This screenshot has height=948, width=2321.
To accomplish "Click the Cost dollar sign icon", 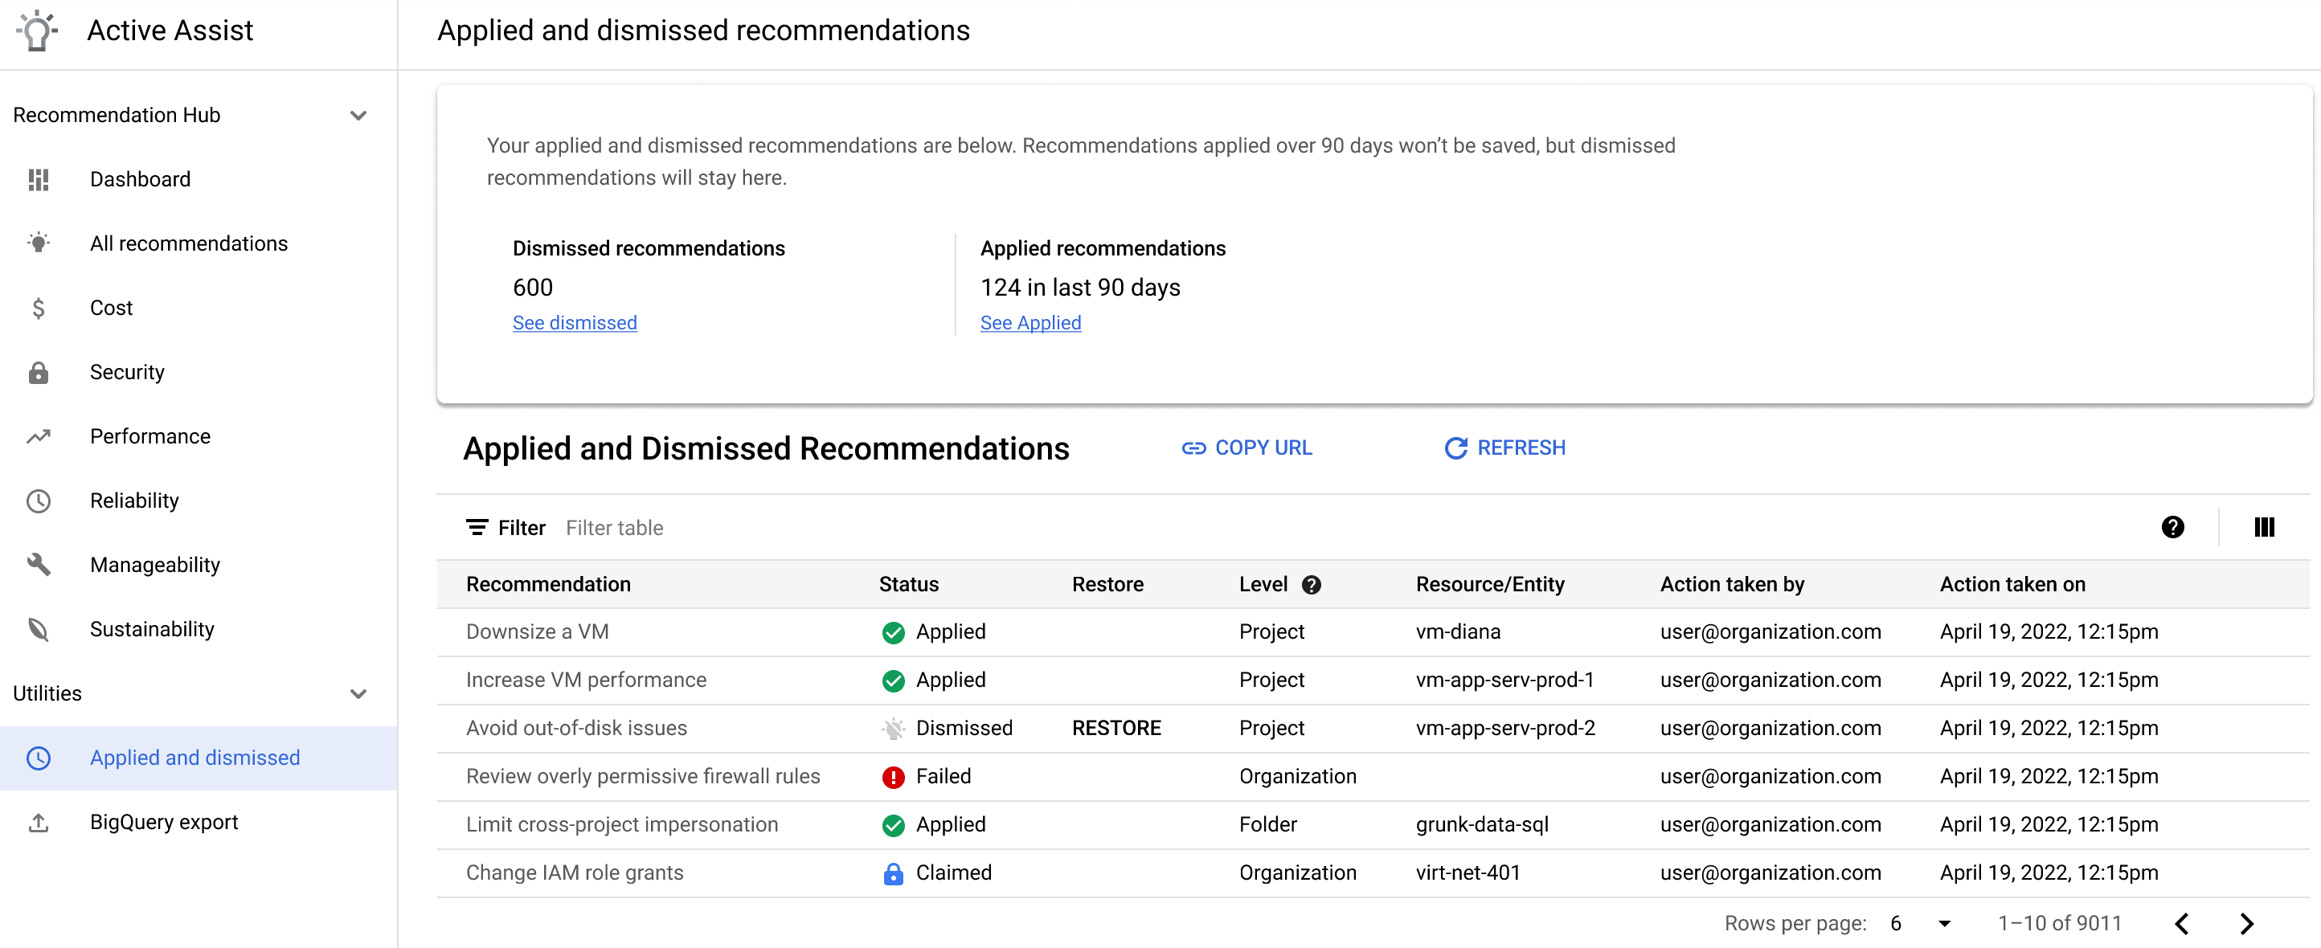I will pyautogui.click(x=40, y=308).
